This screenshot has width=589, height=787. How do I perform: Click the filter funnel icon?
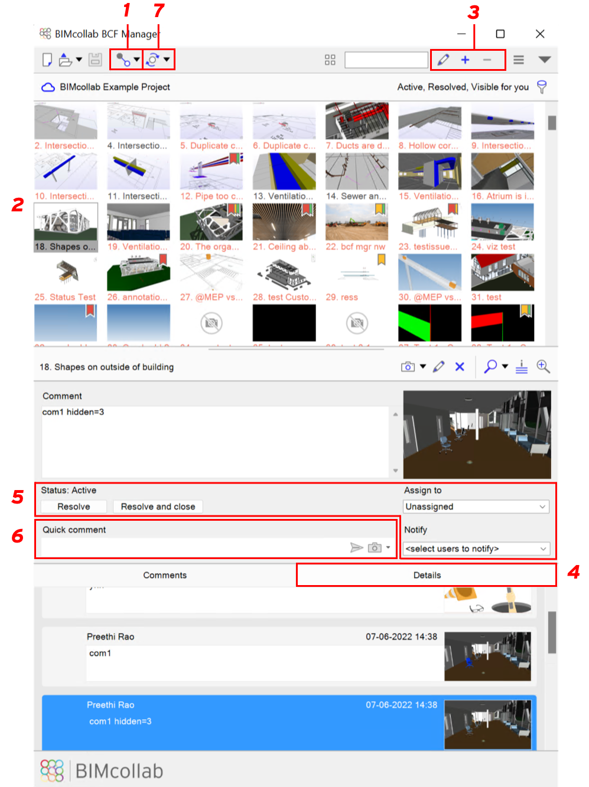pos(542,87)
